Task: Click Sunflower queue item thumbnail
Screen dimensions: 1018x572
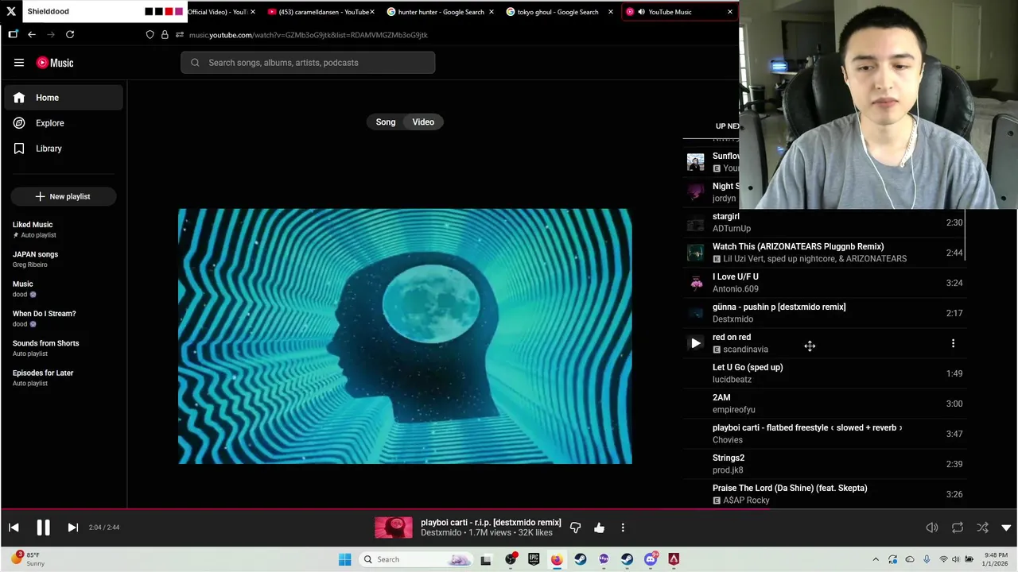Action: [696, 162]
